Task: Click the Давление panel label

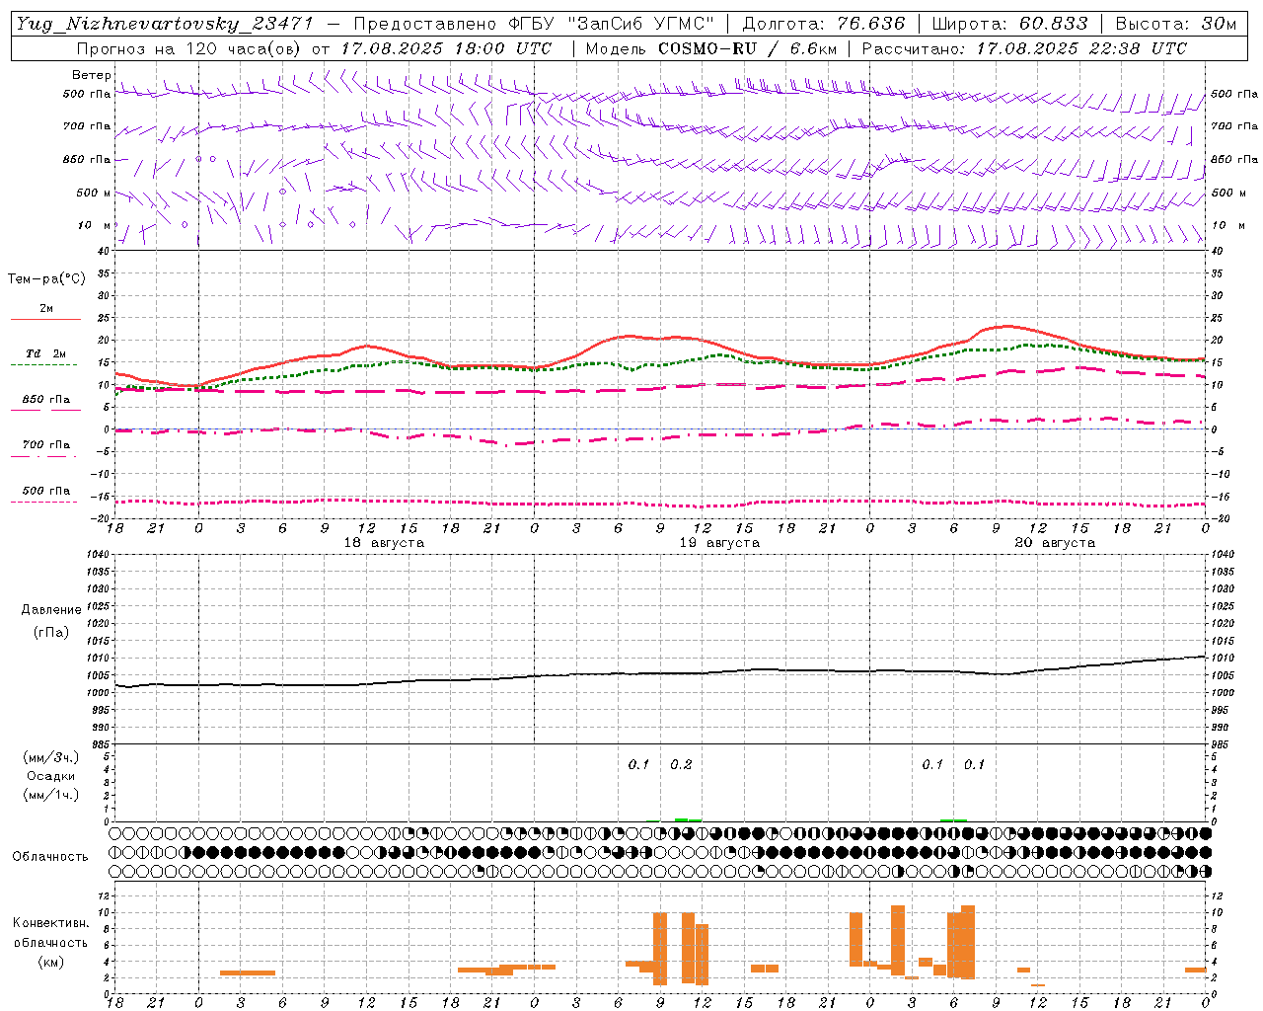Action: (x=51, y=610)
